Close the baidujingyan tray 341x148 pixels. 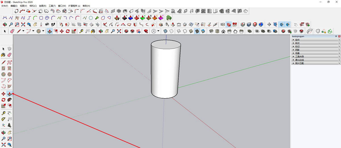339,37
